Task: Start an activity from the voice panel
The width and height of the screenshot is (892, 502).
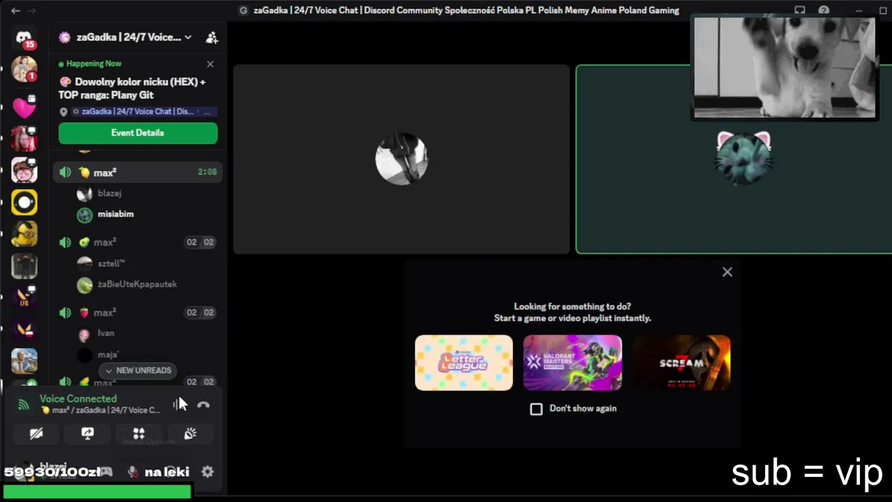Action: [139, 434]
